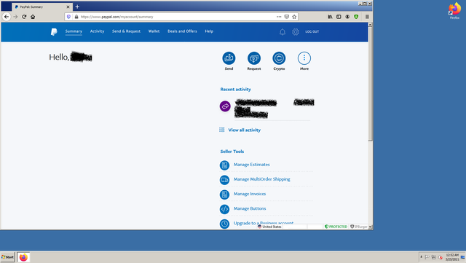Click the United States status bar entry
The image size is (466, 263).
[x=269, y=227]
